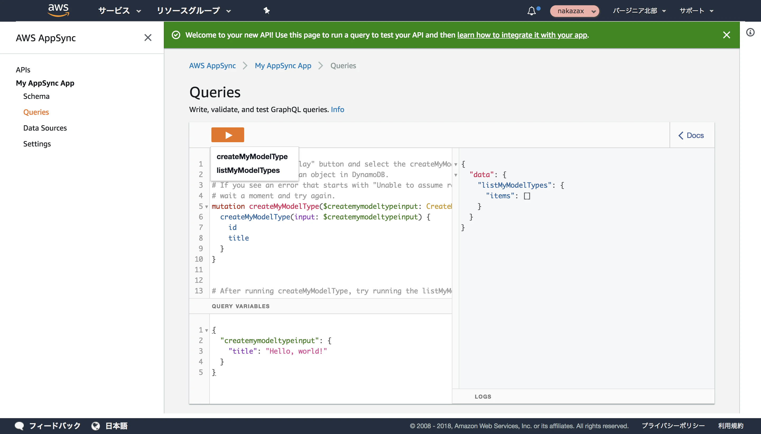
Task: Click the "createmymodeltypeinput" variable key
Action: click(270, 340)
